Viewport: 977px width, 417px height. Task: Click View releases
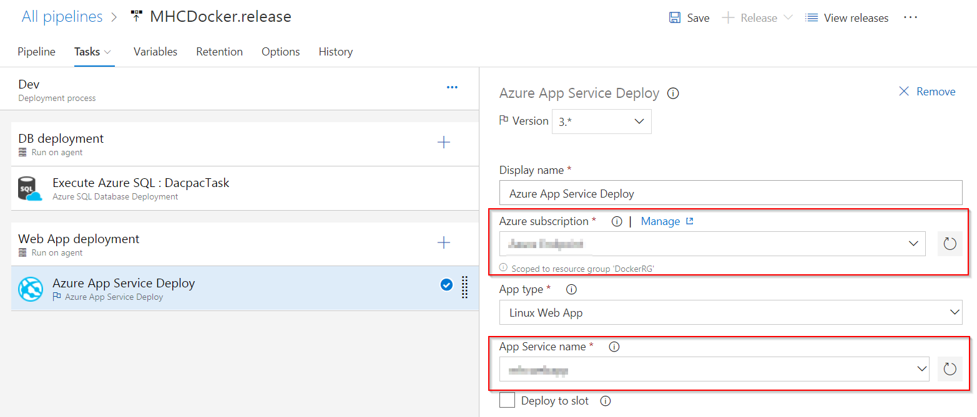coord(847,17)
